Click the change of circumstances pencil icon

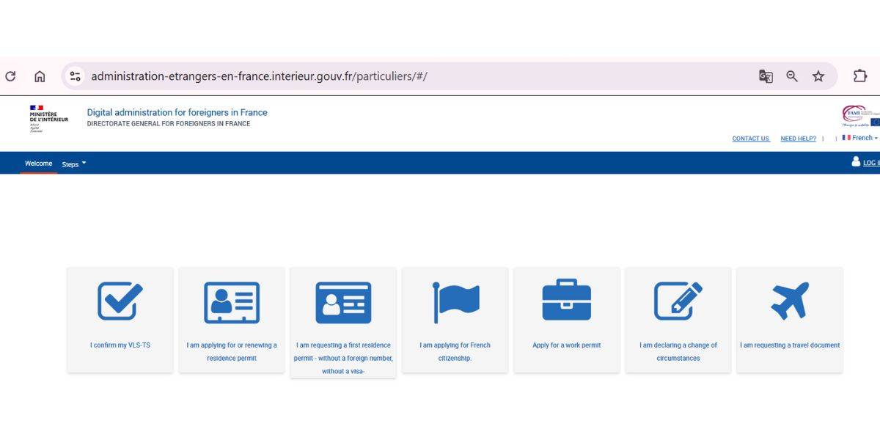click(678, 301)
